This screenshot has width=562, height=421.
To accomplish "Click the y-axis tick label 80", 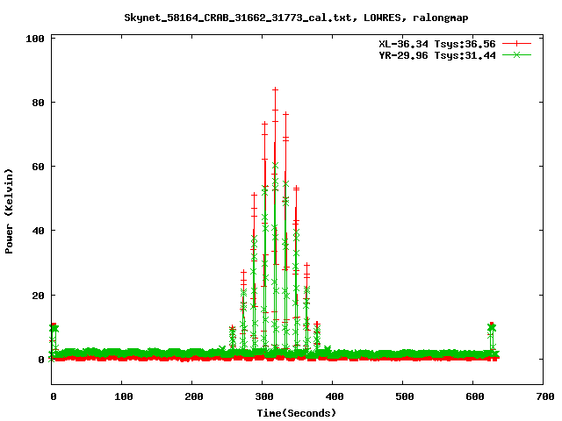I will pos(38,103).
